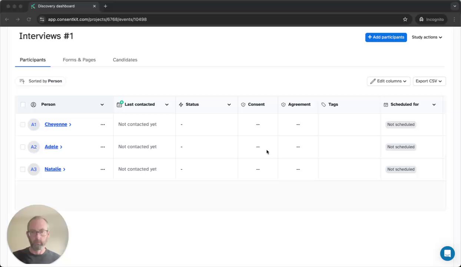This screenshot has height=267, width=461.
Task: Click the sort icon beside Sorted by Person
Action: click(x=22, y=81)
